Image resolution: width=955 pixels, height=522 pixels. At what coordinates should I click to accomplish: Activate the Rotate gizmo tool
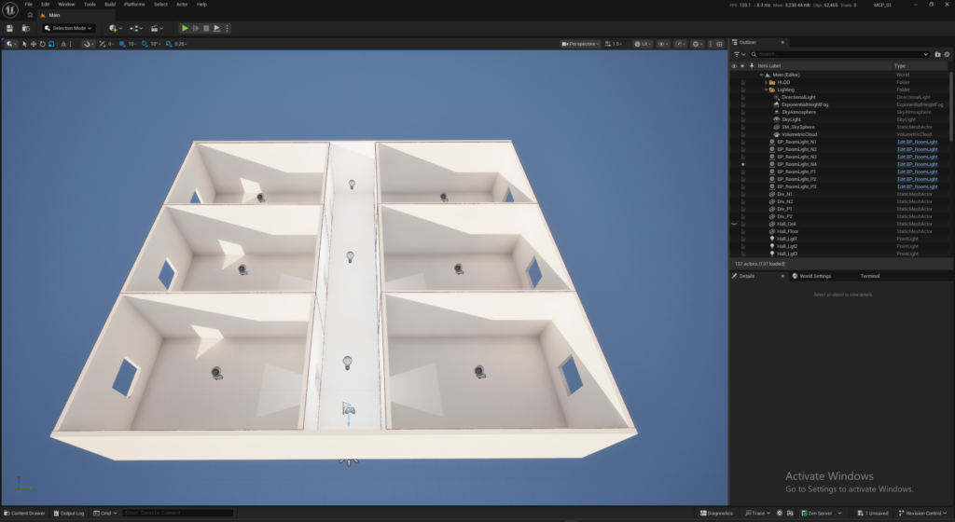tap(42, 44)
